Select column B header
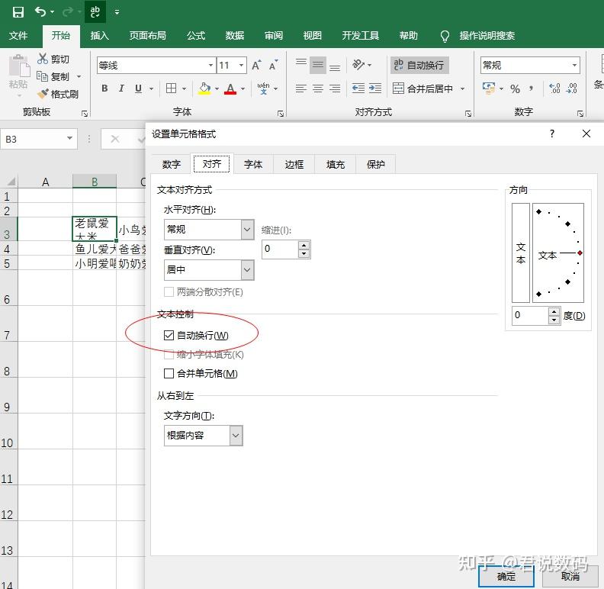Image resolution: width=604 pixels, height=589 pixels. click(95, 182)
